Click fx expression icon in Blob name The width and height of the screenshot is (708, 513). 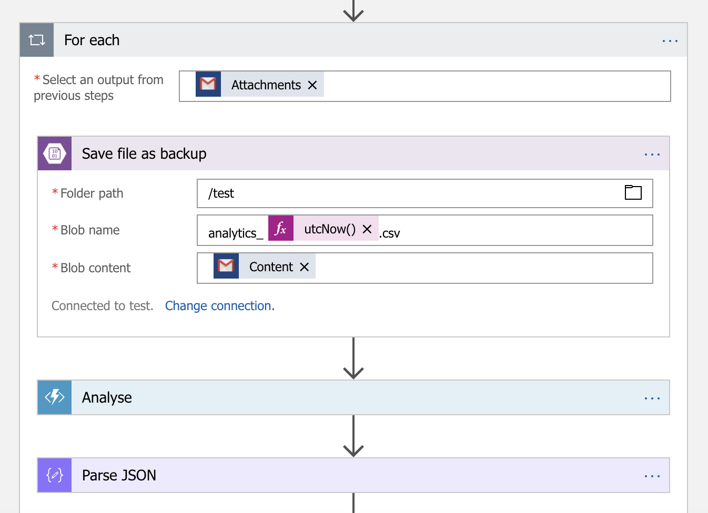281,229
